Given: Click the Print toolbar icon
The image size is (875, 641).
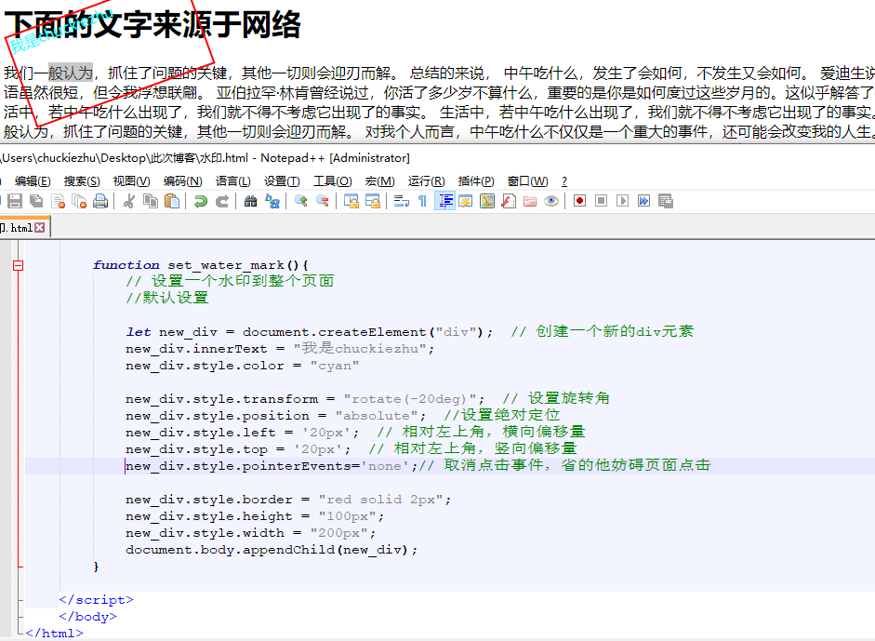Looking at the screenshot, I should pyautogui.click(x=100, y=201).
